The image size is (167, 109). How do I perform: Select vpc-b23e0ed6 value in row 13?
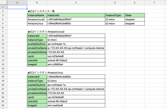76,56
